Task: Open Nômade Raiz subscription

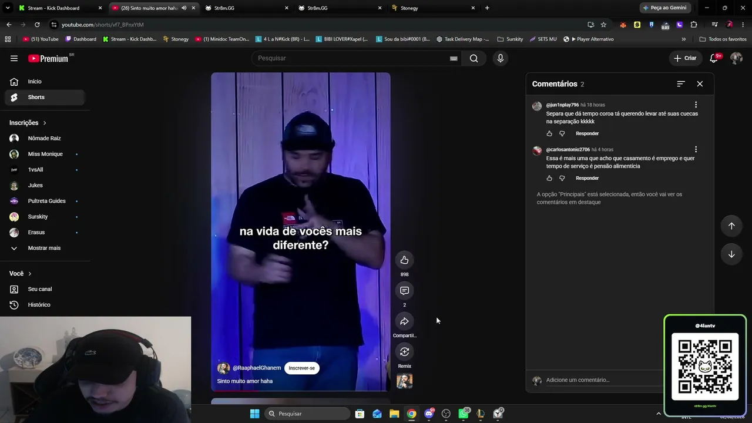Action: pos(45,139)
